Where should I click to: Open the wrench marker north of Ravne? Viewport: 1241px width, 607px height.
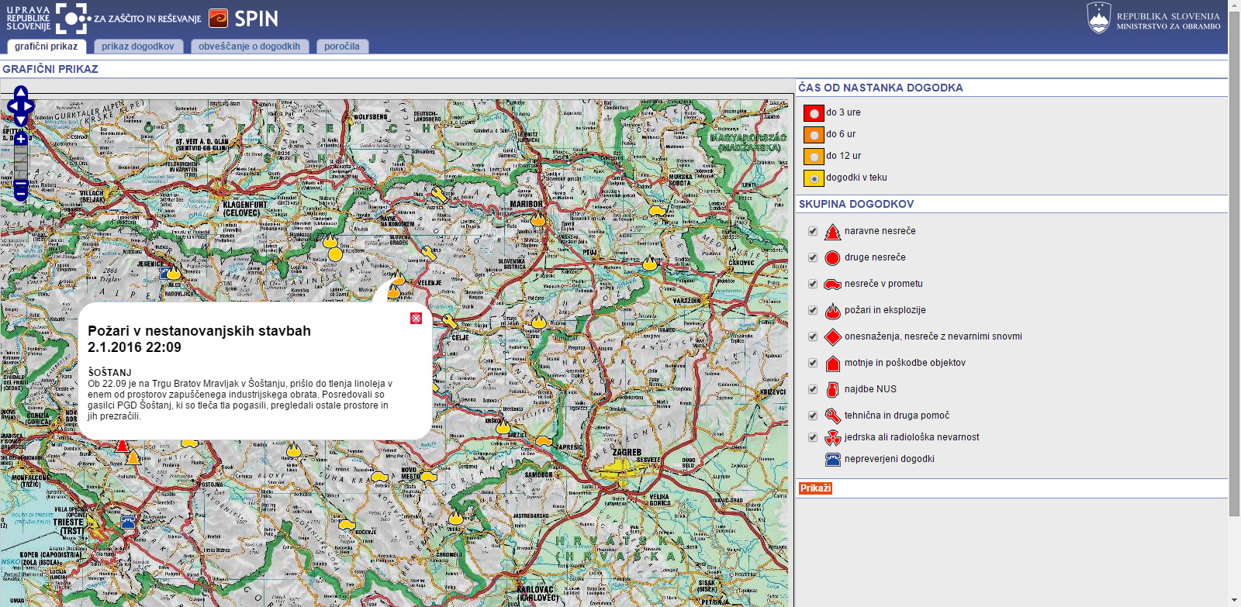point(439,194)
